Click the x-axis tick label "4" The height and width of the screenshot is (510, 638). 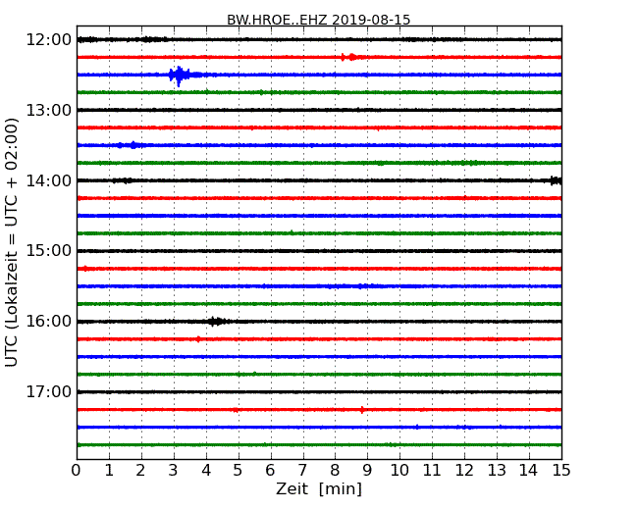pyautogui.click(x=206, y=471)
